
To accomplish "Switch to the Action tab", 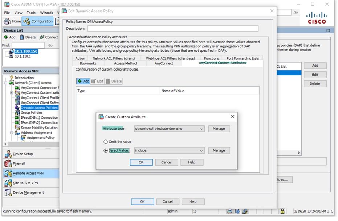I will [x=80, y=58].
